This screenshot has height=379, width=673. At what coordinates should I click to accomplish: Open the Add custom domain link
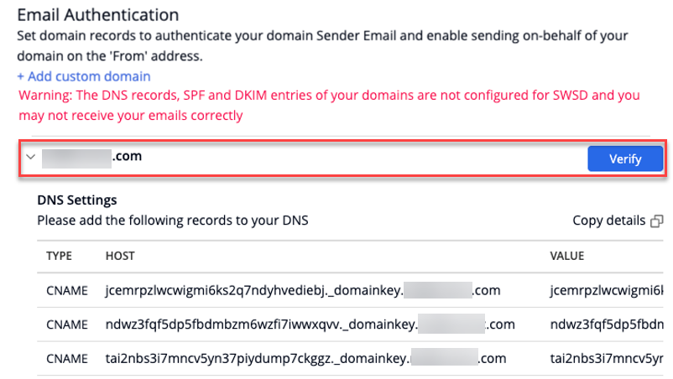[83, 76]
